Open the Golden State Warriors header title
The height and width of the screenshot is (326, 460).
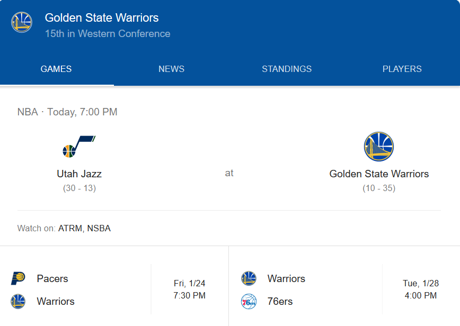coord(102,18)
